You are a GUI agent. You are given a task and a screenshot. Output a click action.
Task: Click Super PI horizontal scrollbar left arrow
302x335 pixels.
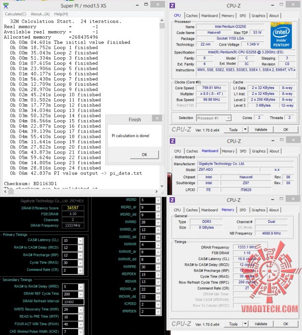click(5, 192)
